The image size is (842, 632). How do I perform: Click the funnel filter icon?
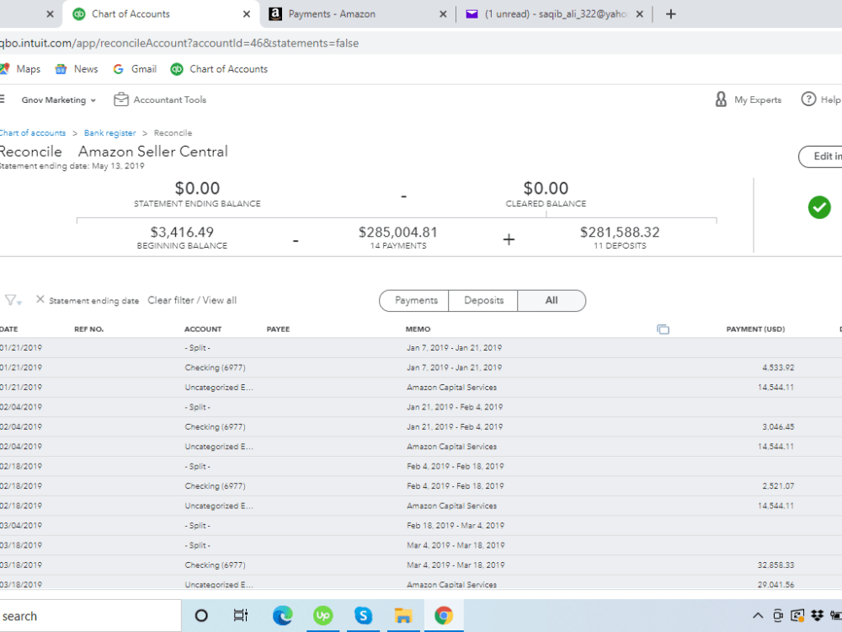tap(13, 300)
